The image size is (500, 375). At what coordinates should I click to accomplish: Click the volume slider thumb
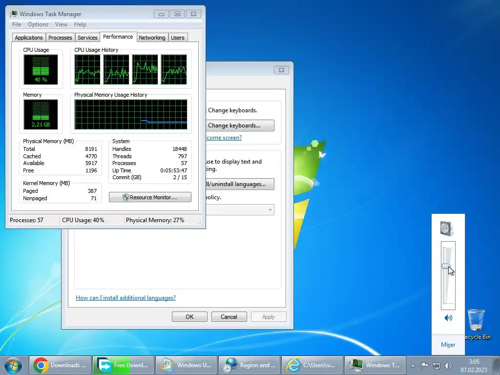point(446,266)
